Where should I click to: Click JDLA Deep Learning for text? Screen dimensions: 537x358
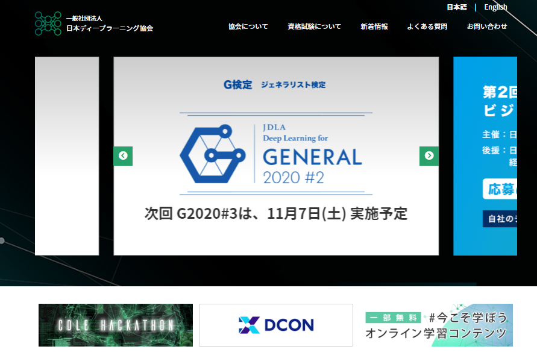tap(295, 133)
